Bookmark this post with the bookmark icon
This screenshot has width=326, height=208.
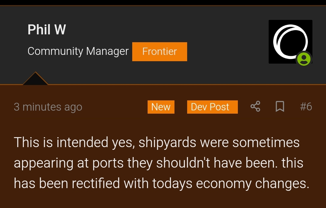tap(280, 106)
